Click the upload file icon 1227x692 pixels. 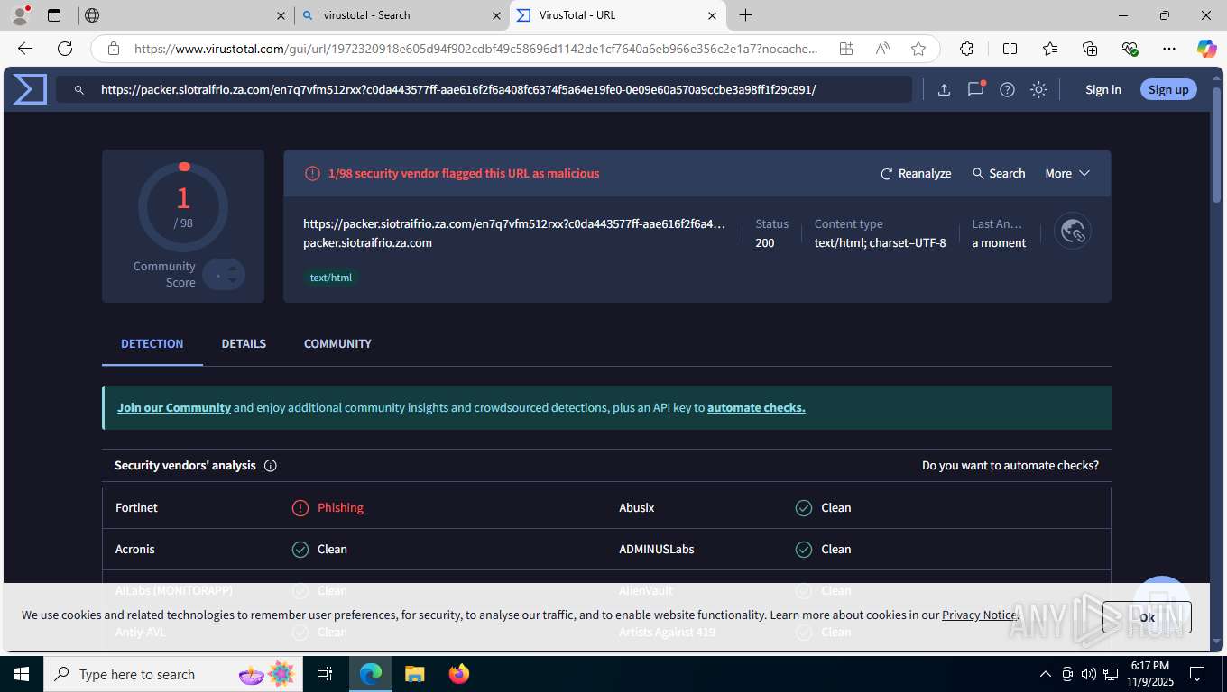pos(944,89)
